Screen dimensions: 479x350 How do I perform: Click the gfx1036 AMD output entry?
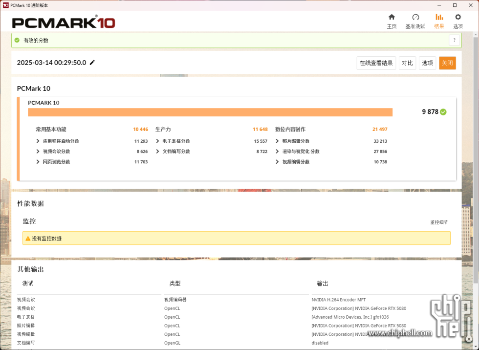(x=350, y=317)
